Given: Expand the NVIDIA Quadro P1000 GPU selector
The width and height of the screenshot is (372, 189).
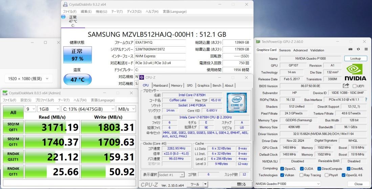Looking at the screenshot, I should (x=288, y=184).
